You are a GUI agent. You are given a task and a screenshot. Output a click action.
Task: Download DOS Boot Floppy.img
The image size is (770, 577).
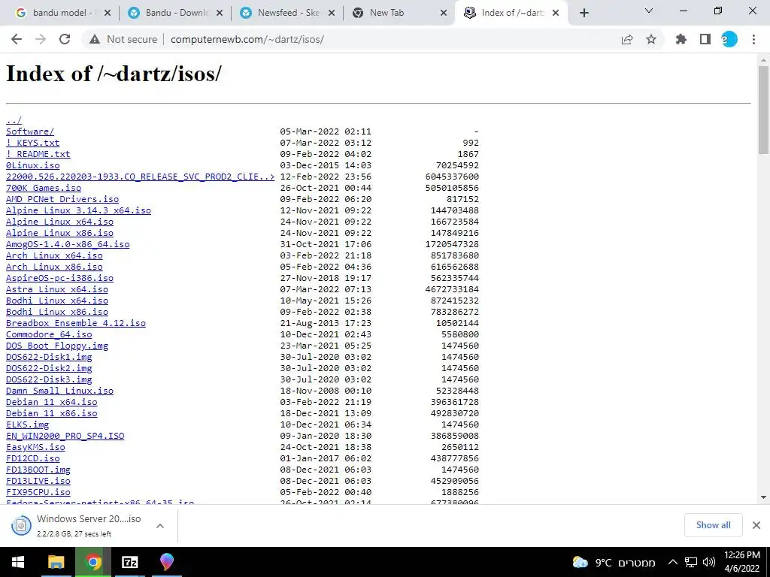point(57,346)
